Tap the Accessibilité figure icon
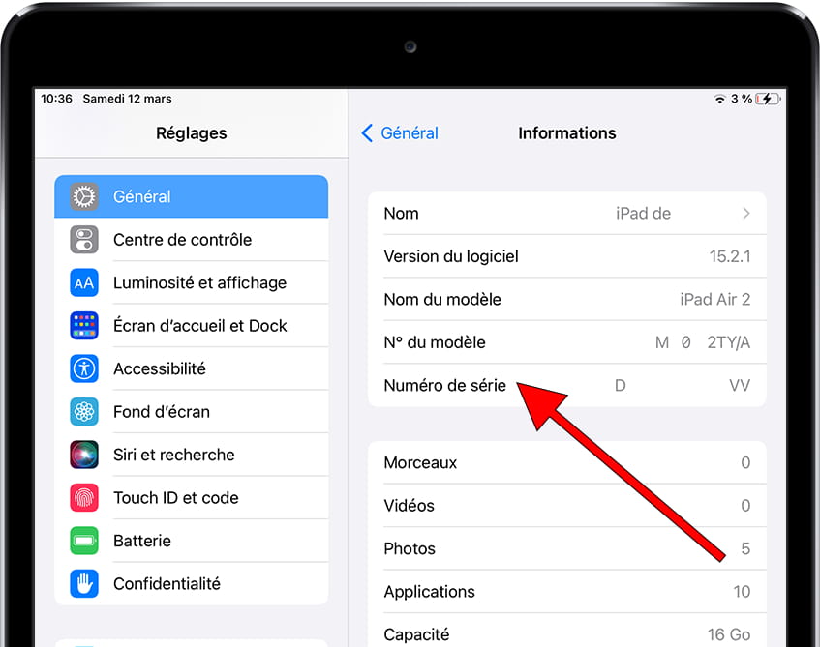Screen dimensions: 820x647 pyautogui.click(x=84, y=368)
